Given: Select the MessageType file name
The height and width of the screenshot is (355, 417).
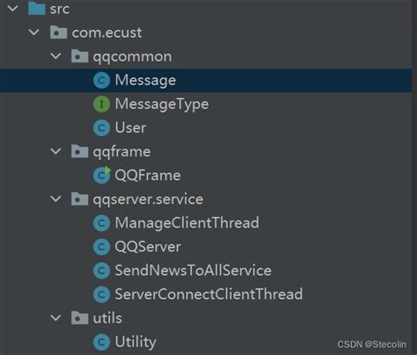Looking at the screenshot, I should tap(162, 105).
